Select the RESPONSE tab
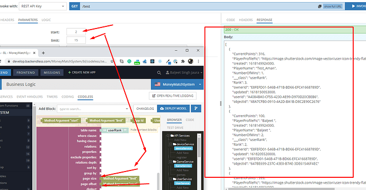 (265, 20)
